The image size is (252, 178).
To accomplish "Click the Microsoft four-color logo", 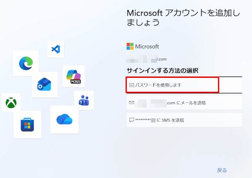I will 130,46.
